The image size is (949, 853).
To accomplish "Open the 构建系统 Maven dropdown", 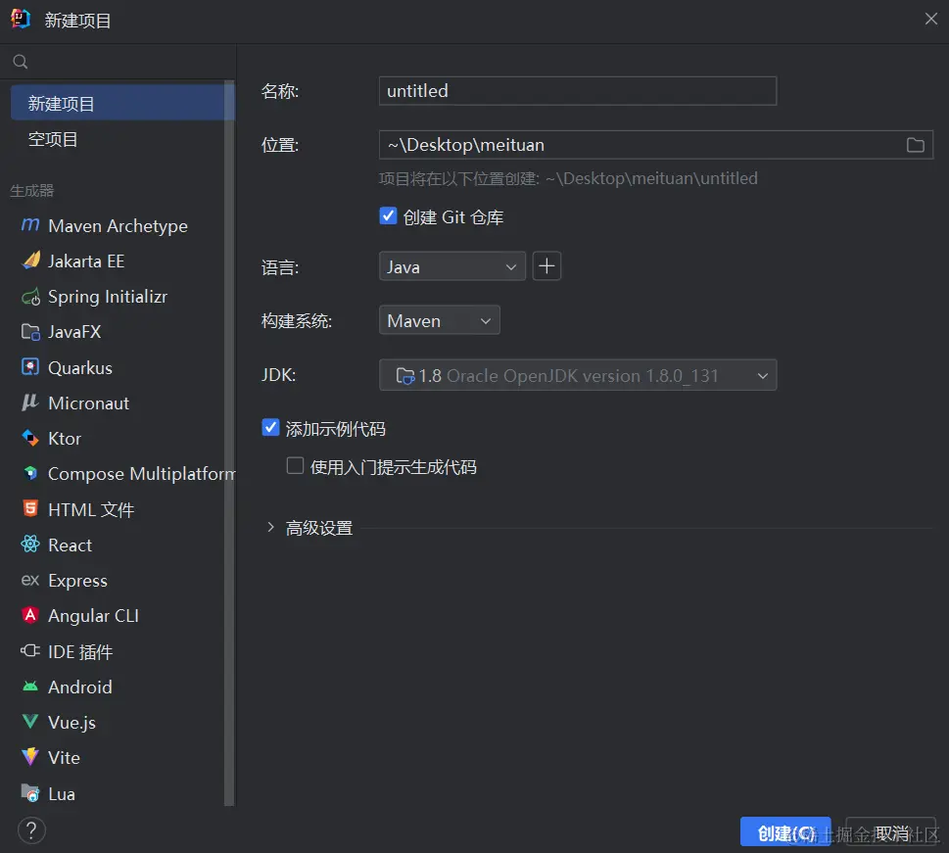I will [440, 320].
